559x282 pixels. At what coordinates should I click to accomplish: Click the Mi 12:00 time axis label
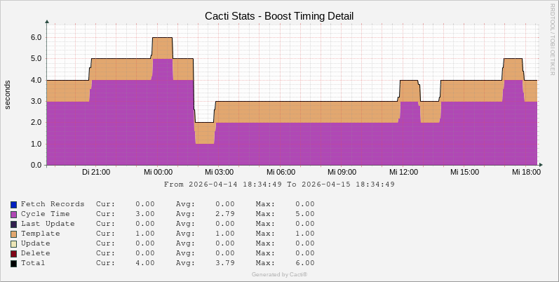[404, 172]
